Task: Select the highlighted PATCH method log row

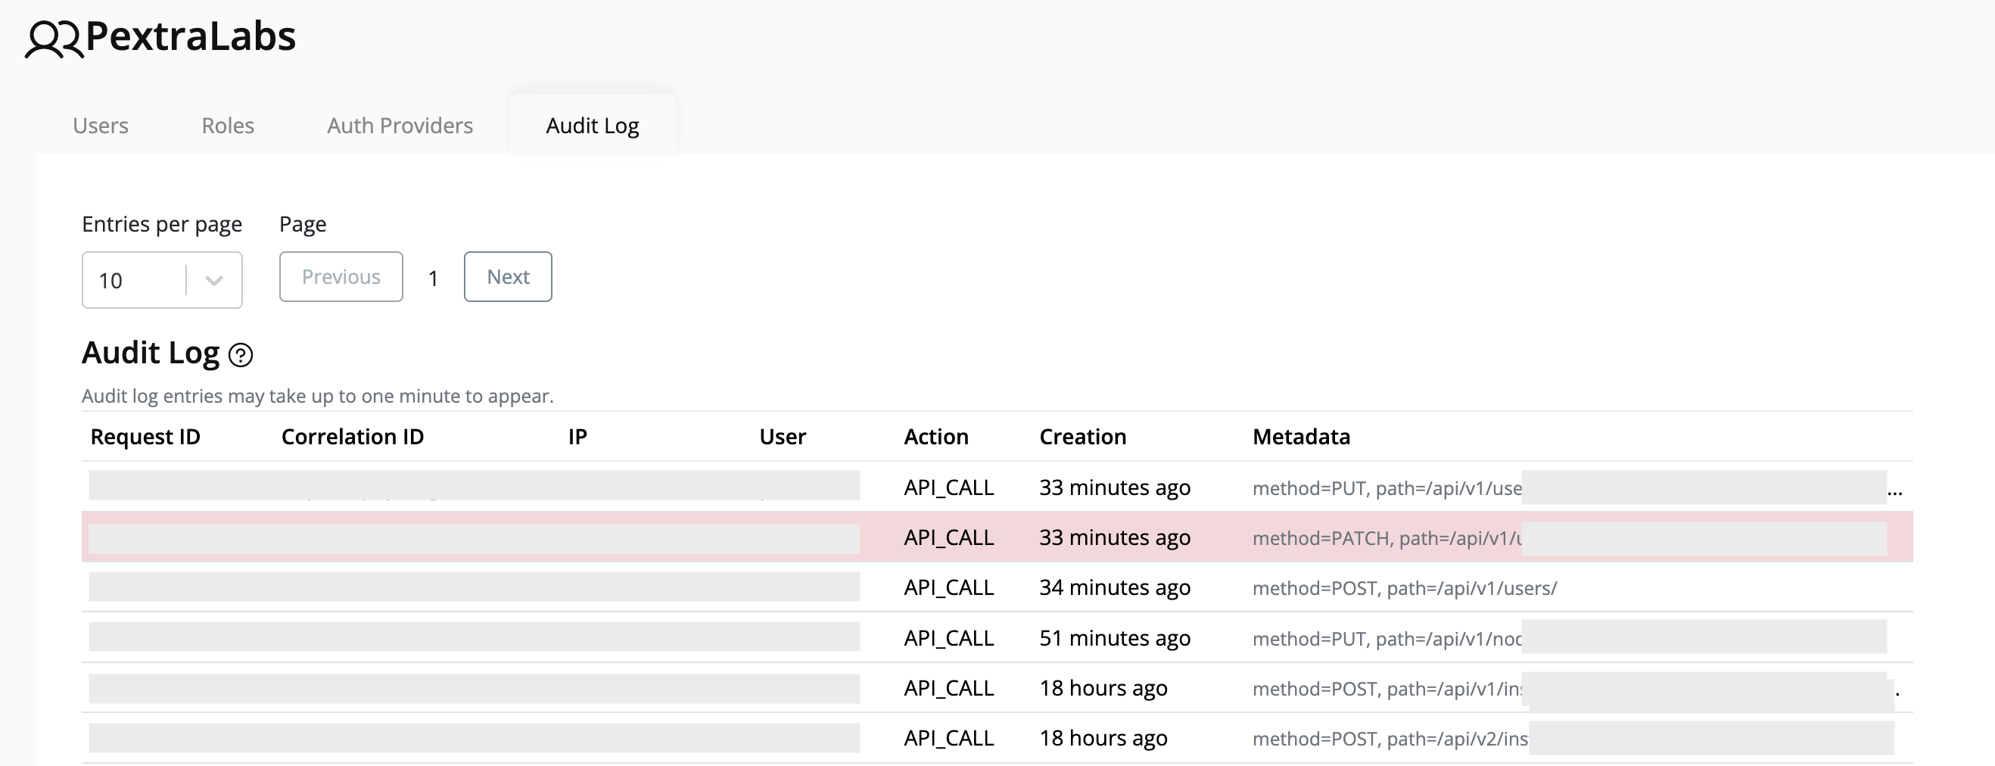Action: 997,537
